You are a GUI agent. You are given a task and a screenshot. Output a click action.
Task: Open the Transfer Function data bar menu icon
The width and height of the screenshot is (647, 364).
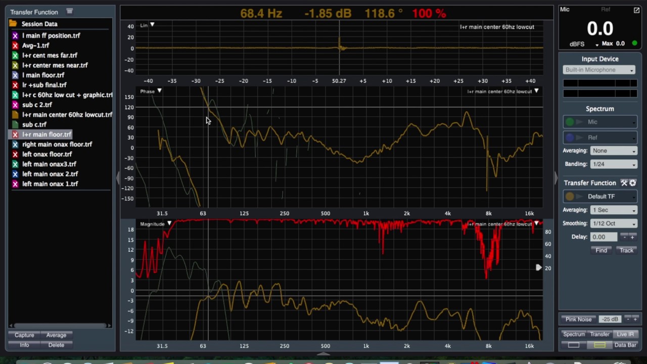click(70, 11)
